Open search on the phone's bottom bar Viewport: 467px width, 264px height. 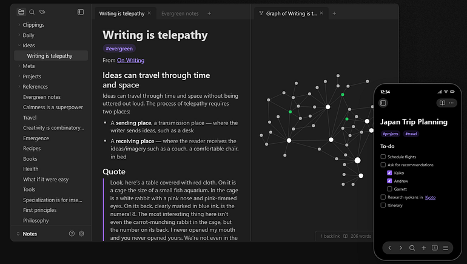pos(412,248)
